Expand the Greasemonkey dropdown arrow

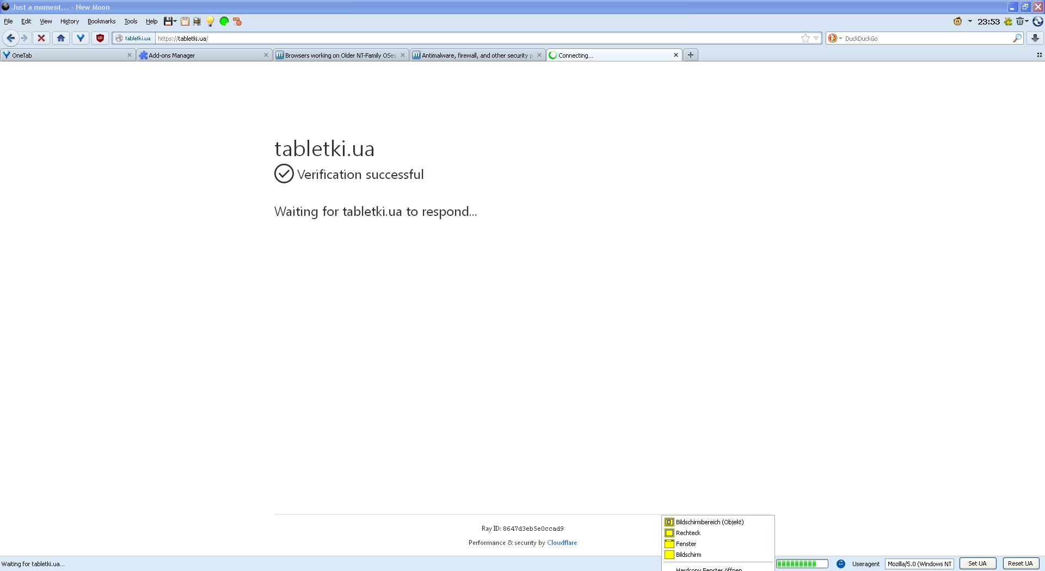click(x=970, y=21)
